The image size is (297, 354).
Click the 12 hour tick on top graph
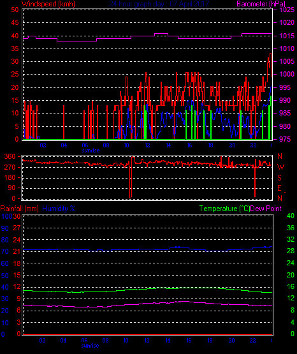(x=147, y=145)
